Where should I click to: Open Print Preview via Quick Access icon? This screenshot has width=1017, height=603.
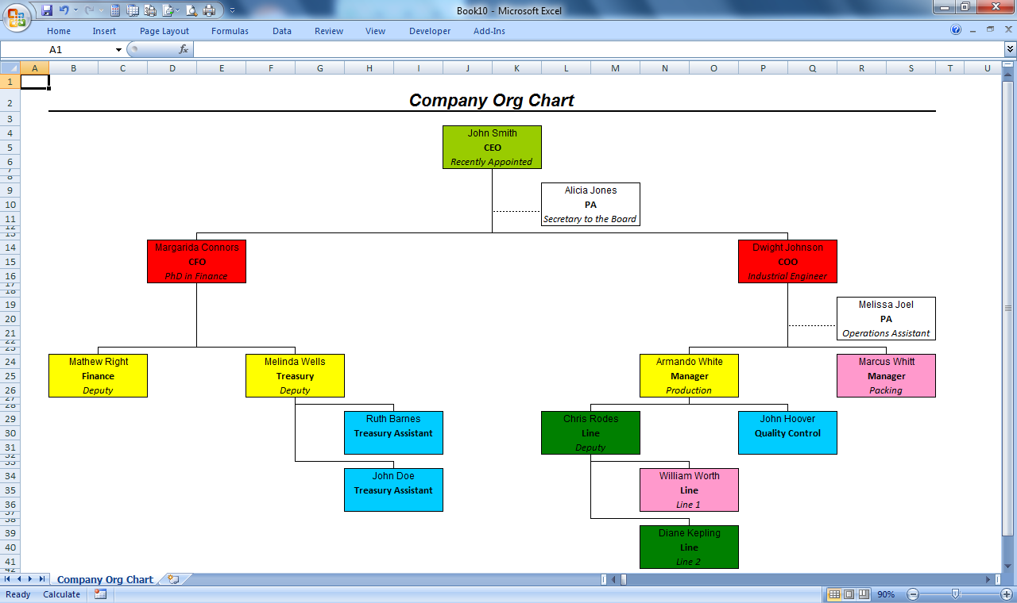coord(191,10)
